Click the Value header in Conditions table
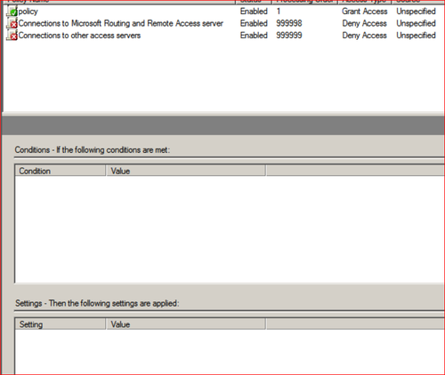This screenshot has height=375, width=445. [x=186, y=171]
